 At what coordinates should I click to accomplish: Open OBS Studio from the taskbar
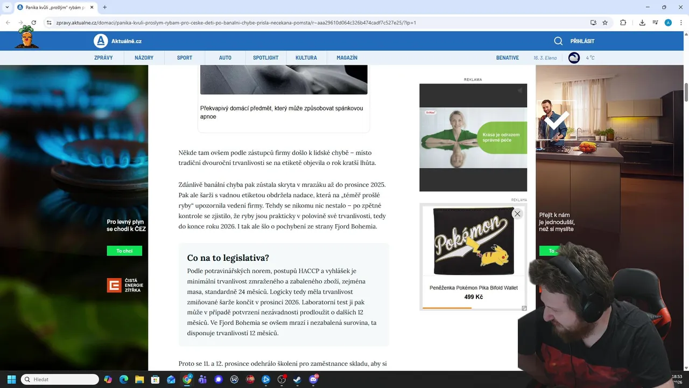point(282,379)
